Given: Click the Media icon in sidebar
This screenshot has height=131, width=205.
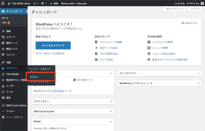Looking at the screenshot, I should pos(3,37).
